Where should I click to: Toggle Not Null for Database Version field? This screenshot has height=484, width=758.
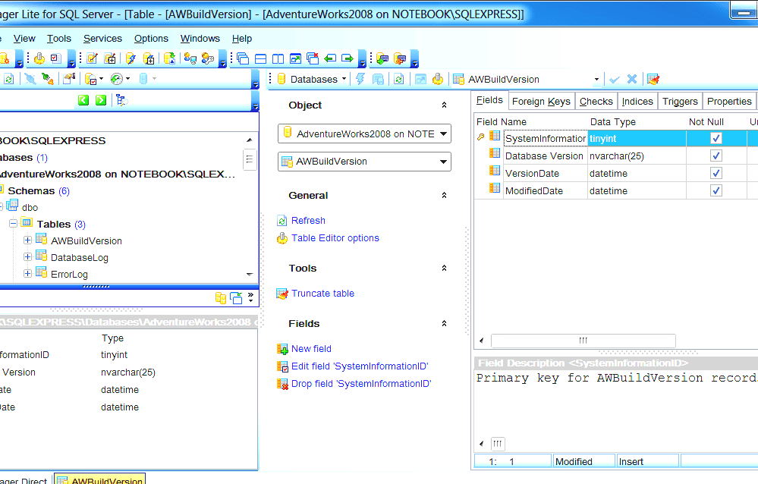(716, 156)
